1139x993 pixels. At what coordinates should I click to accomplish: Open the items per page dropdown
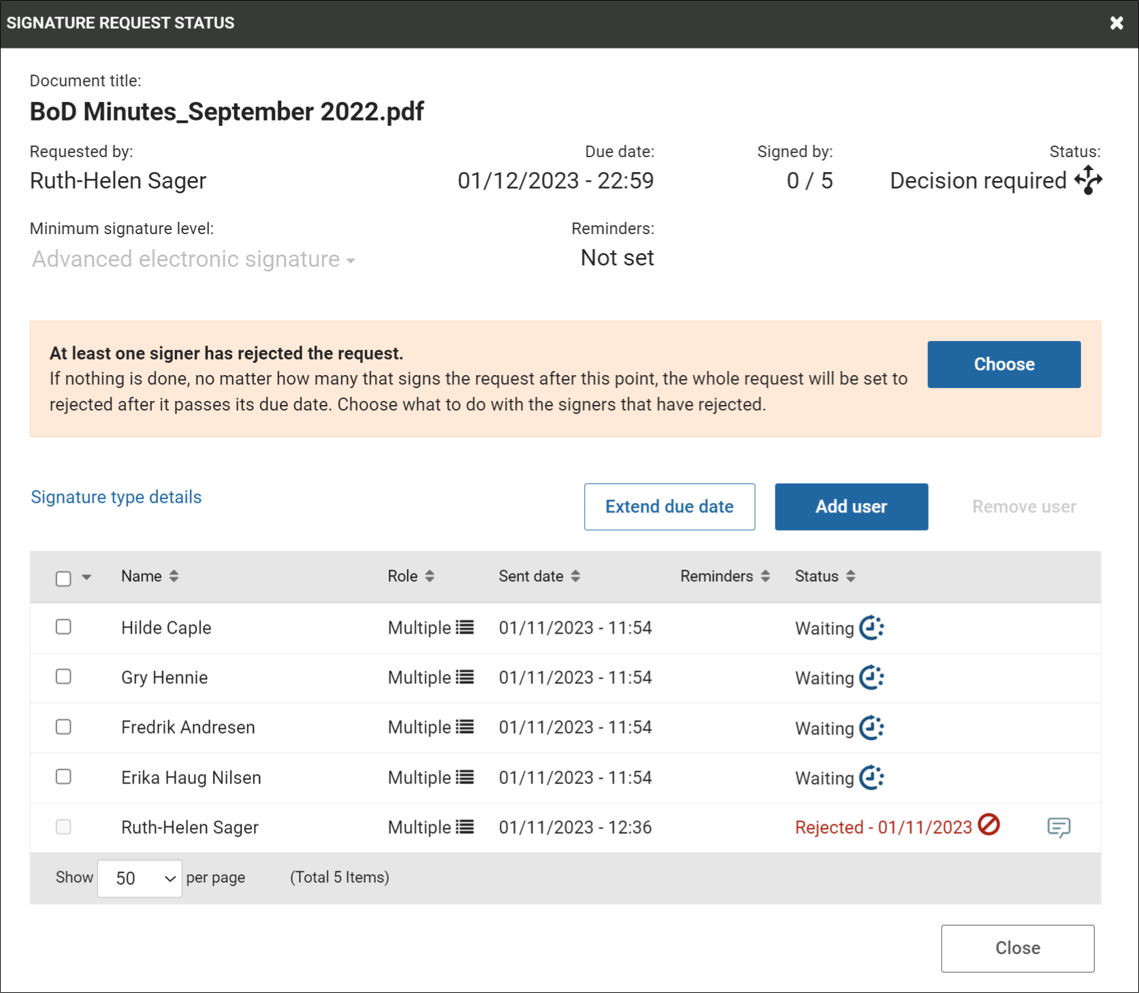point(140,878)
